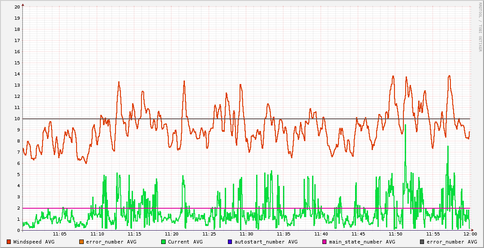Select the main_state_number AVG legend label
The width and height of the screenshot is (484, 248).
[362, 242]
